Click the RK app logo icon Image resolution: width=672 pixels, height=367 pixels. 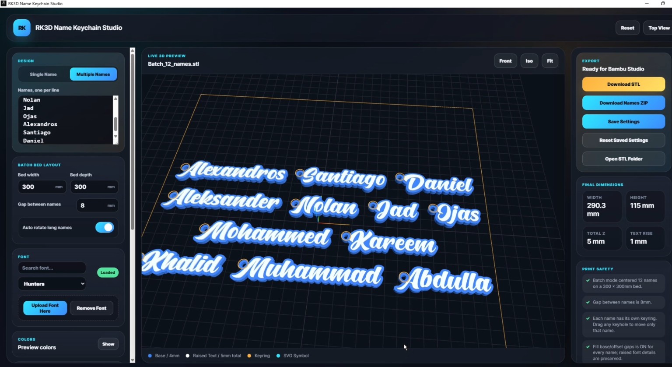(x=22, y=28)
